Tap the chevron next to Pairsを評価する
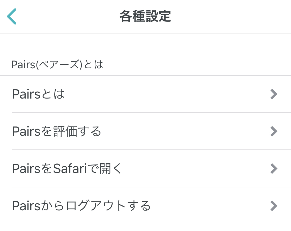The width and height of the screenshot is (291, 231). point(274,131)
